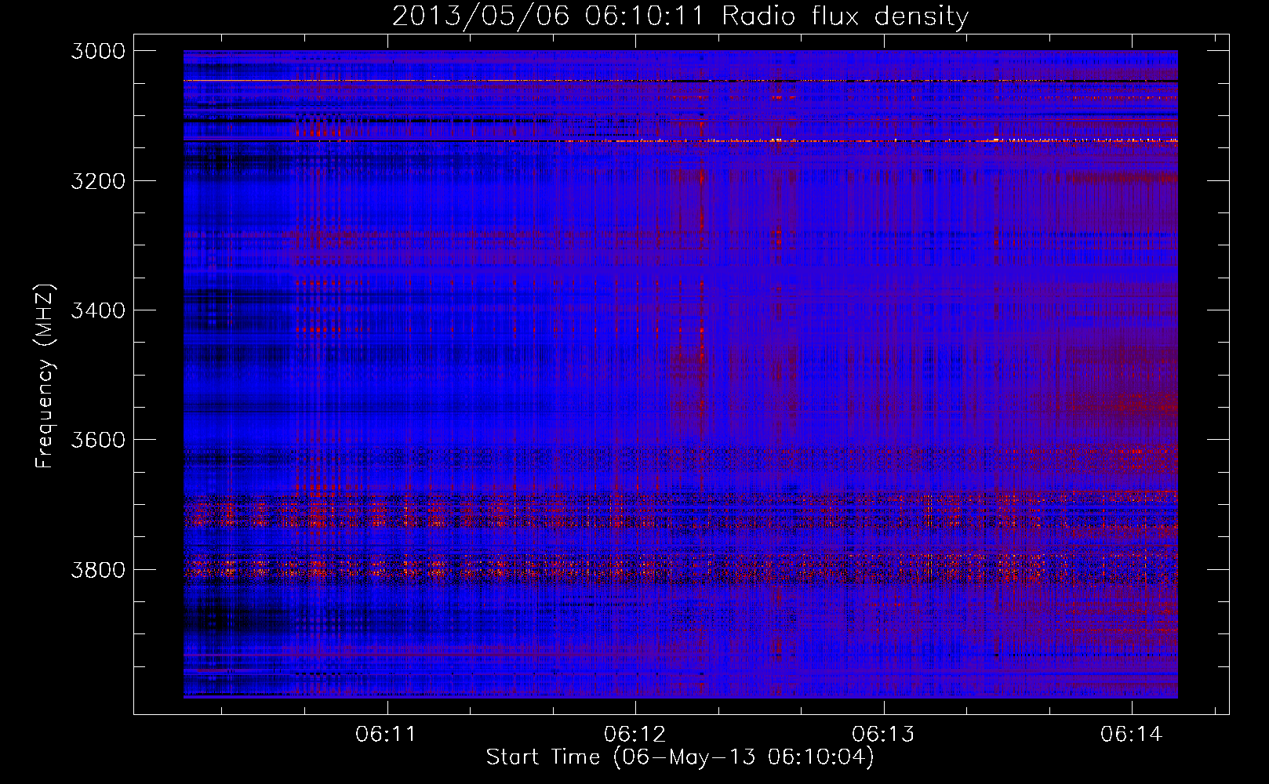Click the 06:14 time tick label

1131,734
